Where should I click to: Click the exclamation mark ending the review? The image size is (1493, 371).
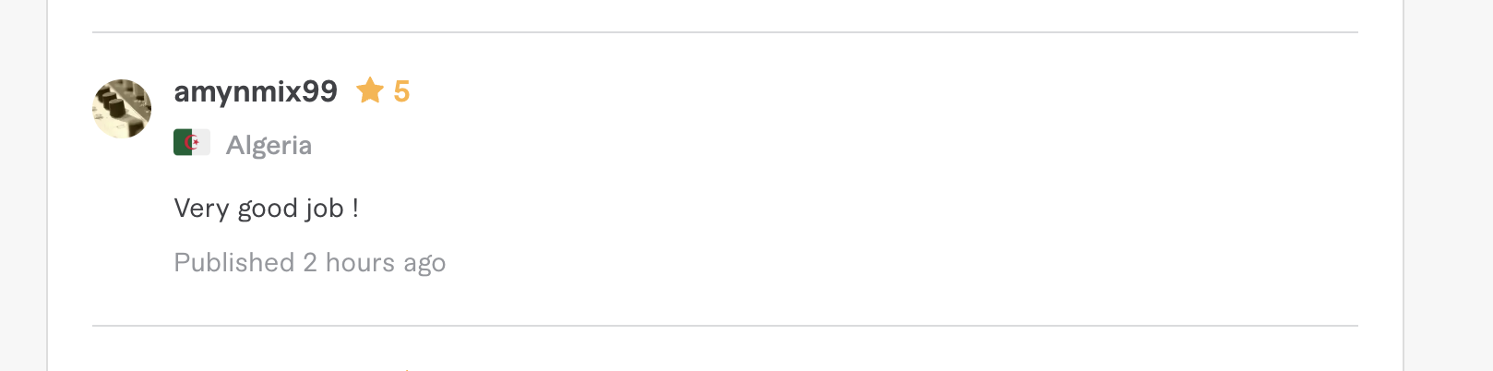pyautogui.click(x=355, y=208)
